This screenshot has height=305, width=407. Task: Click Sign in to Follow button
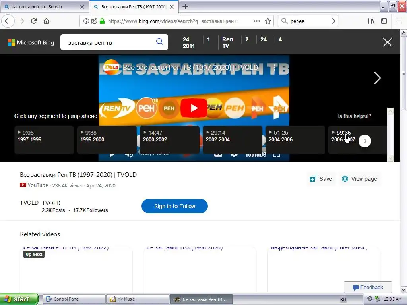point(174,206)
